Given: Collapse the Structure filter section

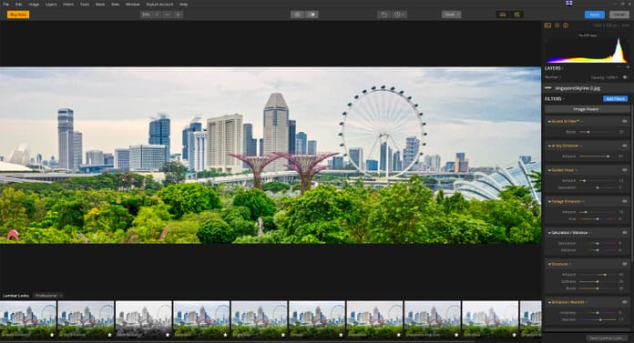Looking at the screenshot, I should [x=549, y=264].
